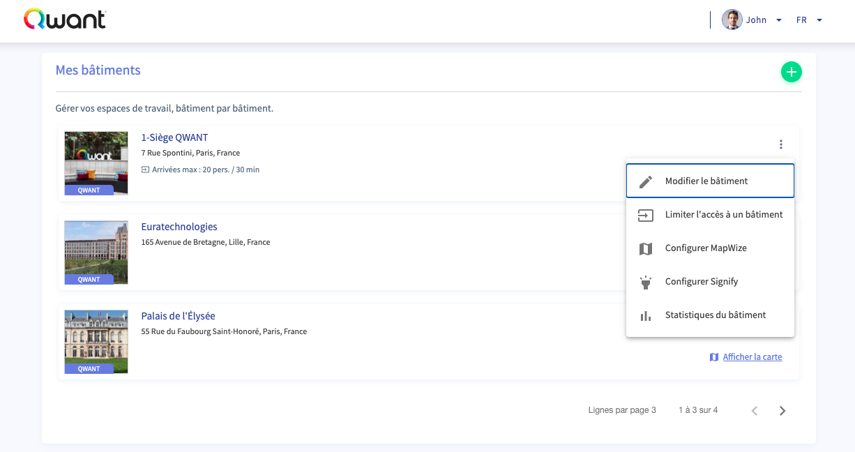
Task: Click Euratechnologies building thumbnail
Action: coord(96,253)
